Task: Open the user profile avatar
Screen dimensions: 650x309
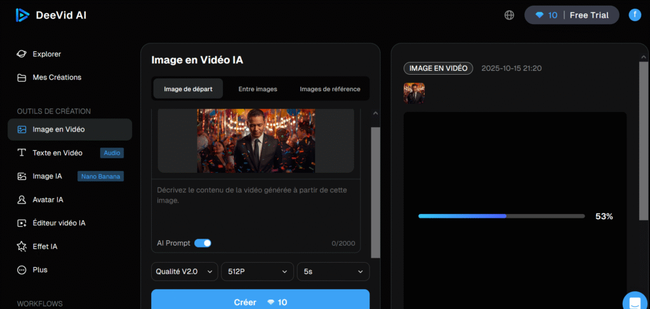Action: point(635,15)
